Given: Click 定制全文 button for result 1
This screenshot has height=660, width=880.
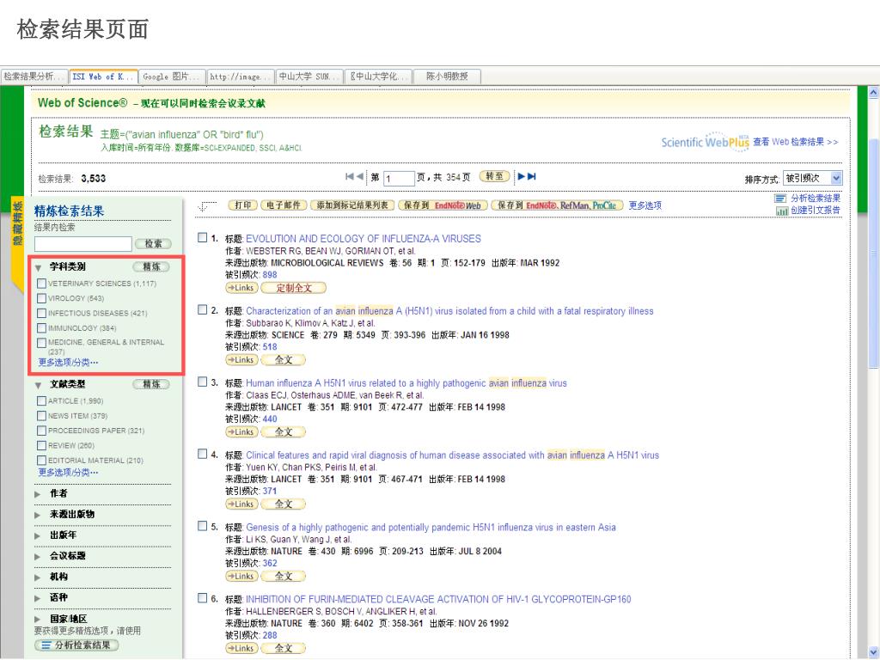Looking at the screenshot, I should coord(294,288).
